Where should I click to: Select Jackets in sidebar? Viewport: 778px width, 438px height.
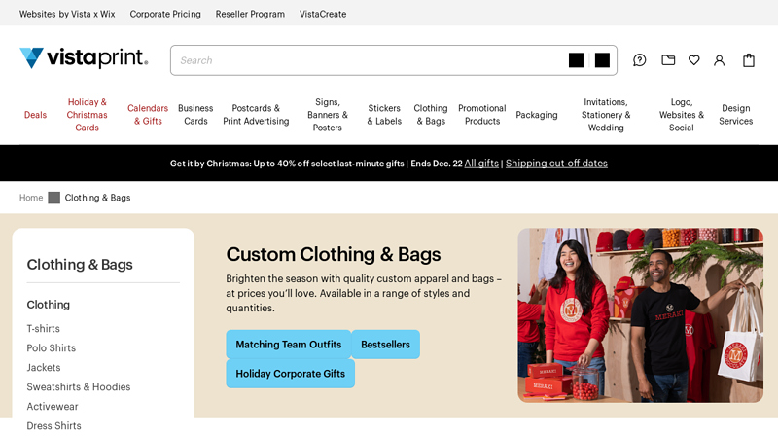coord(44,368)
